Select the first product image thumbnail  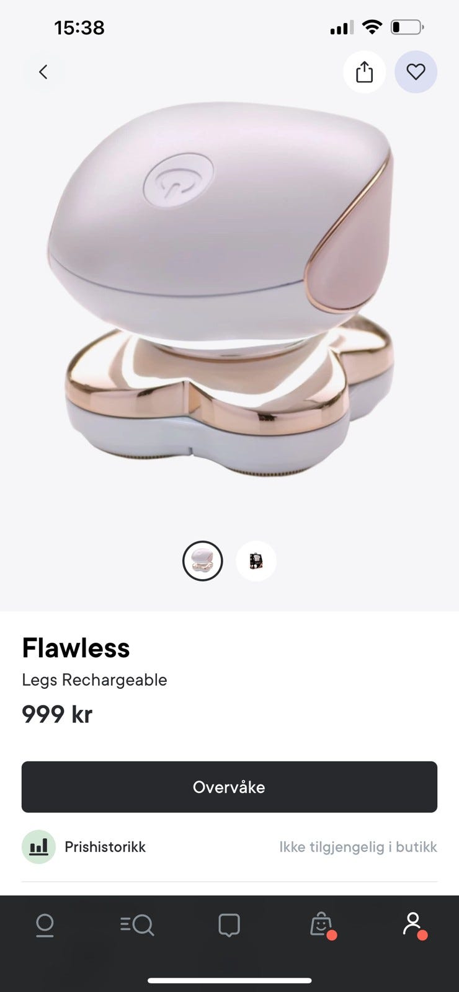(202, 561)
